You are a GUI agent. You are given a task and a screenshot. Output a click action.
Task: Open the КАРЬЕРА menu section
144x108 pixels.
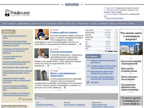[x=12, y=24]
